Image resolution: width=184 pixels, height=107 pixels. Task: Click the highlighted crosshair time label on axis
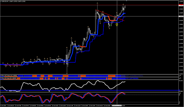tap(117, 106)
